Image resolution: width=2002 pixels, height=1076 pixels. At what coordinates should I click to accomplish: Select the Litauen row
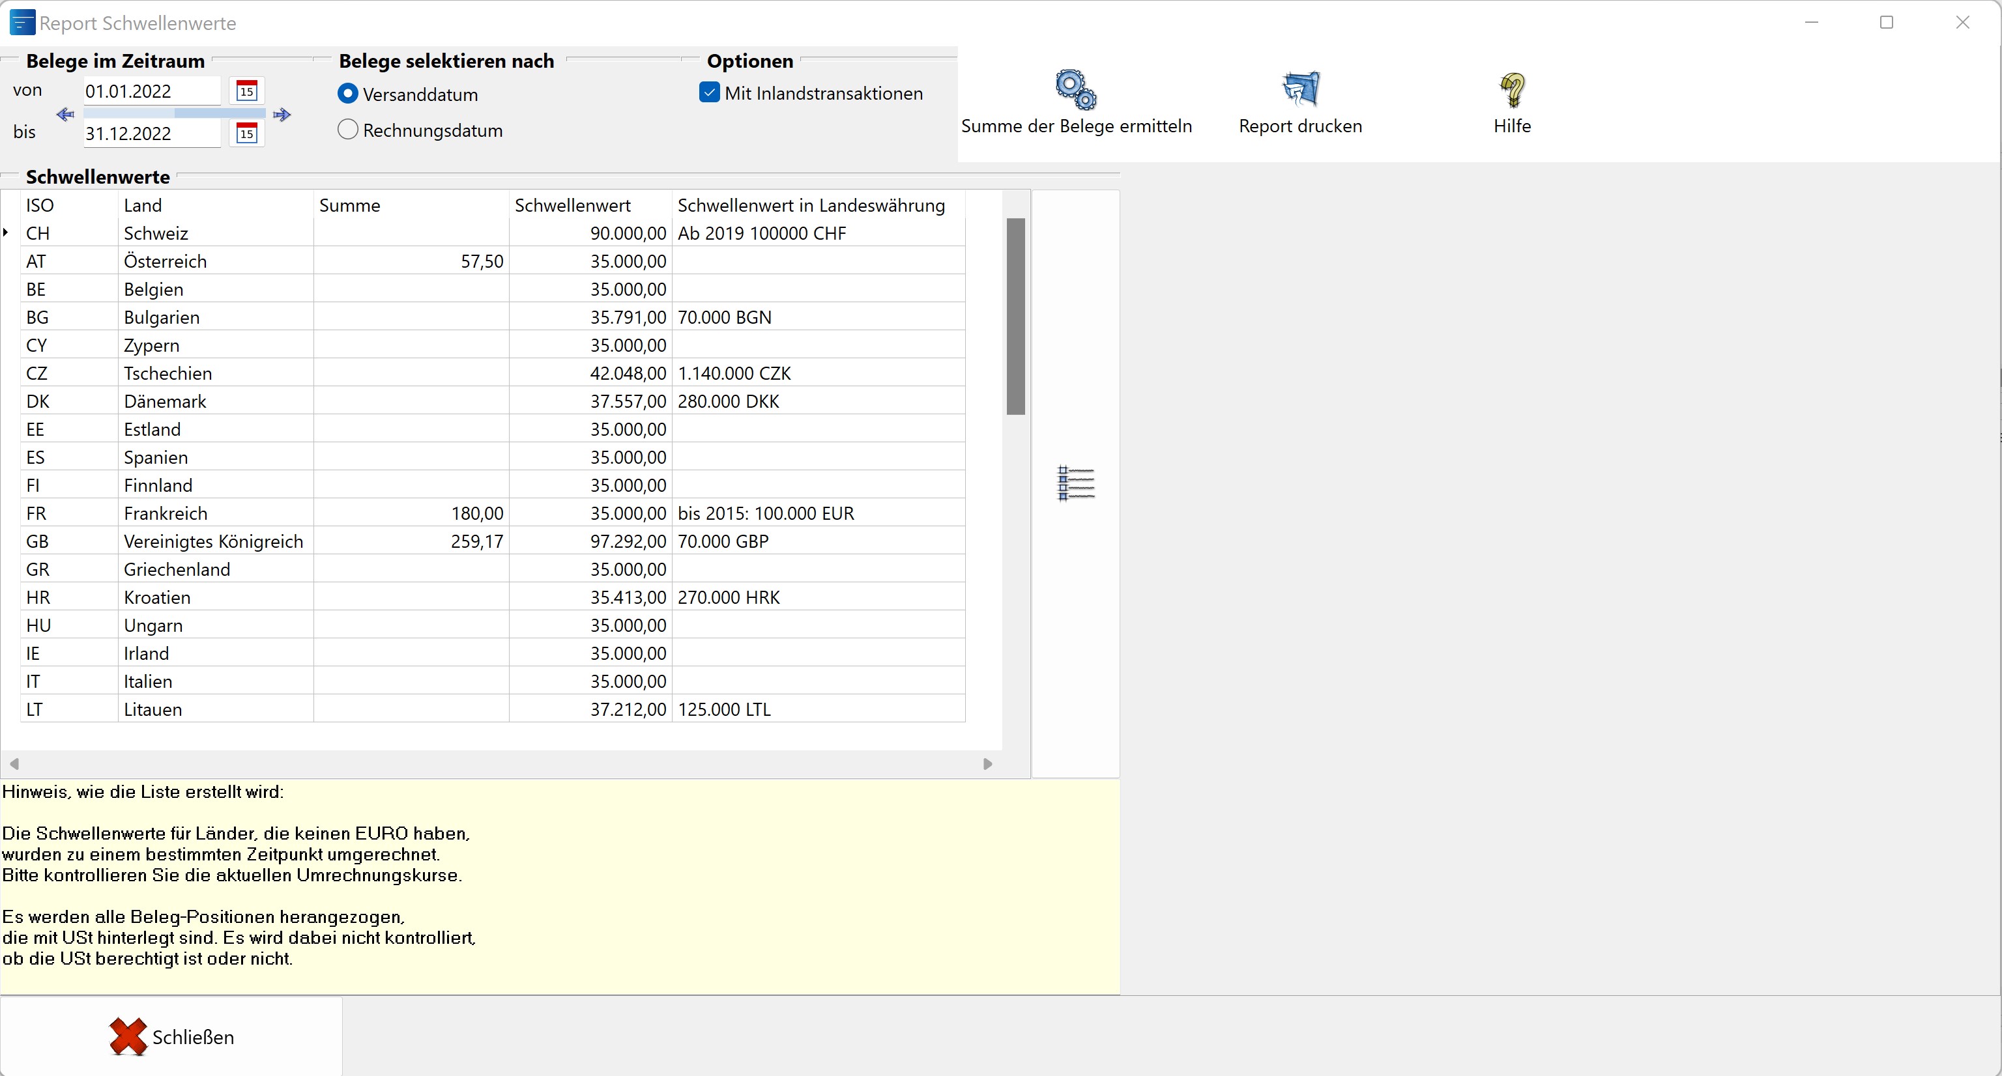point(493,709)
